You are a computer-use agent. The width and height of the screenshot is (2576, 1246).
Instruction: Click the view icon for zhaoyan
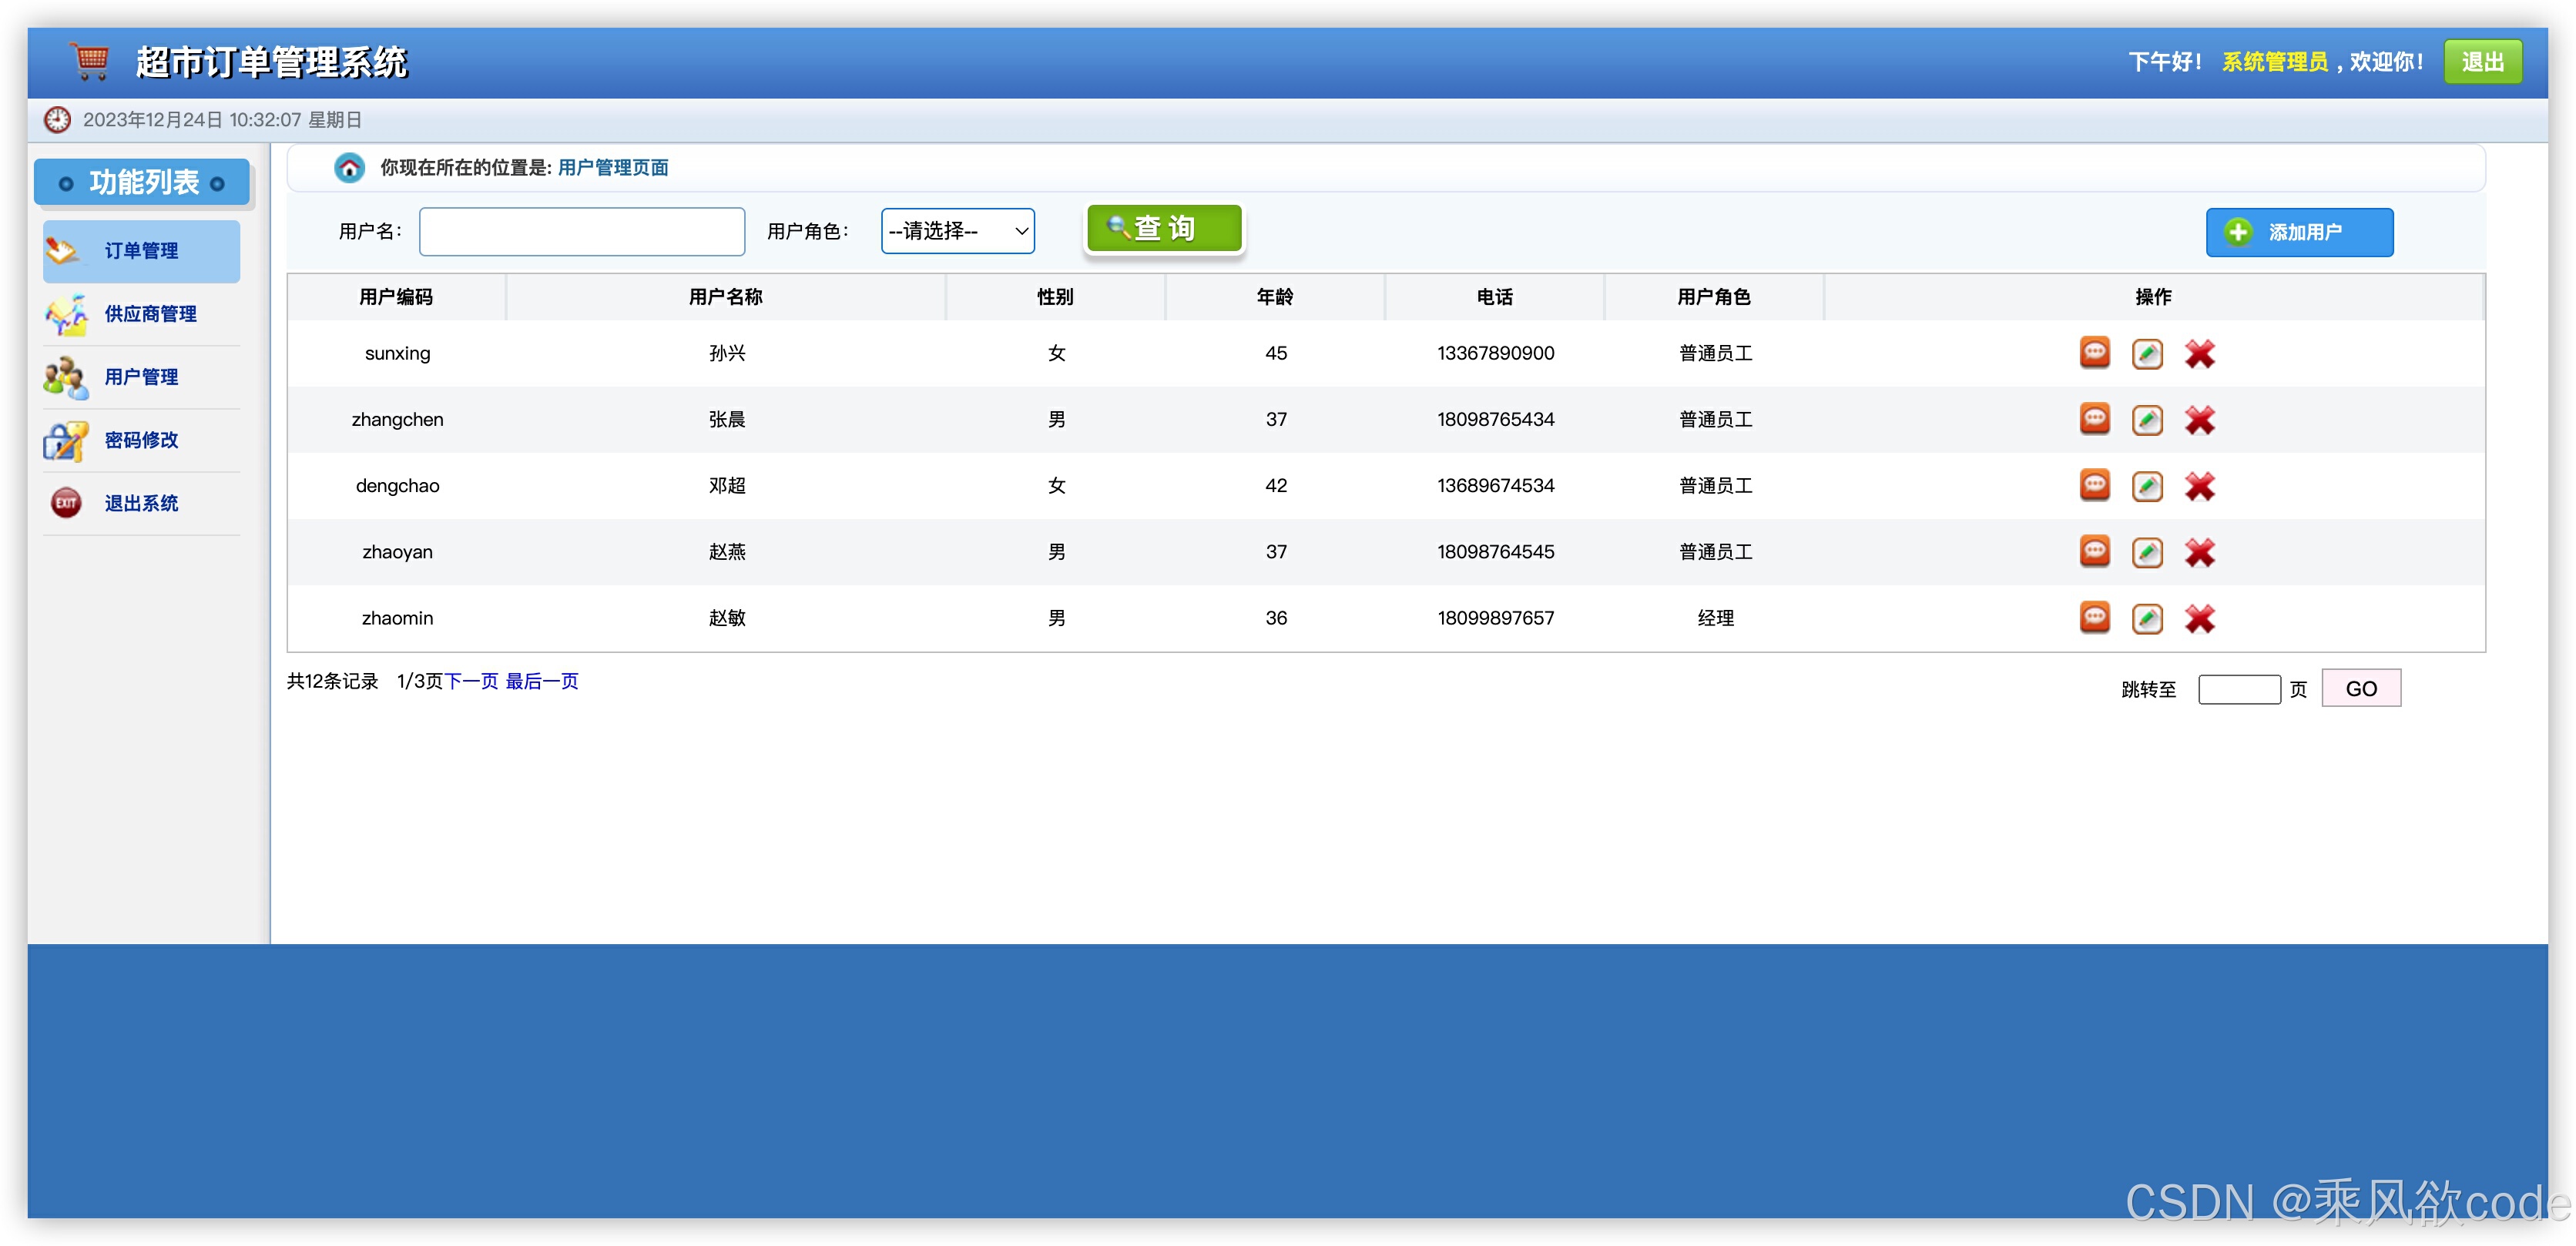(x=2094, y=552)
